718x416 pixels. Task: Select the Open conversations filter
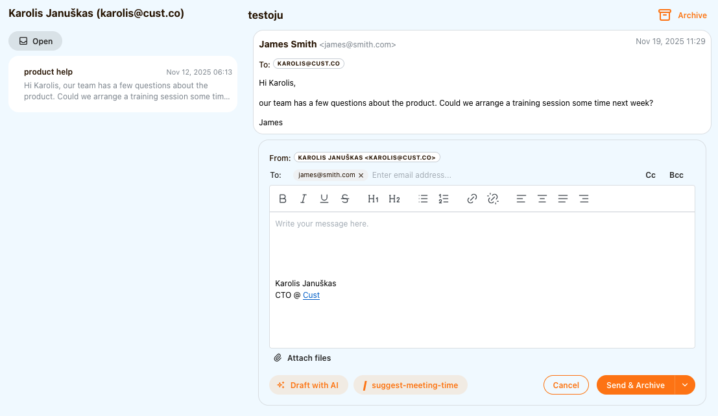pos(36,41)
